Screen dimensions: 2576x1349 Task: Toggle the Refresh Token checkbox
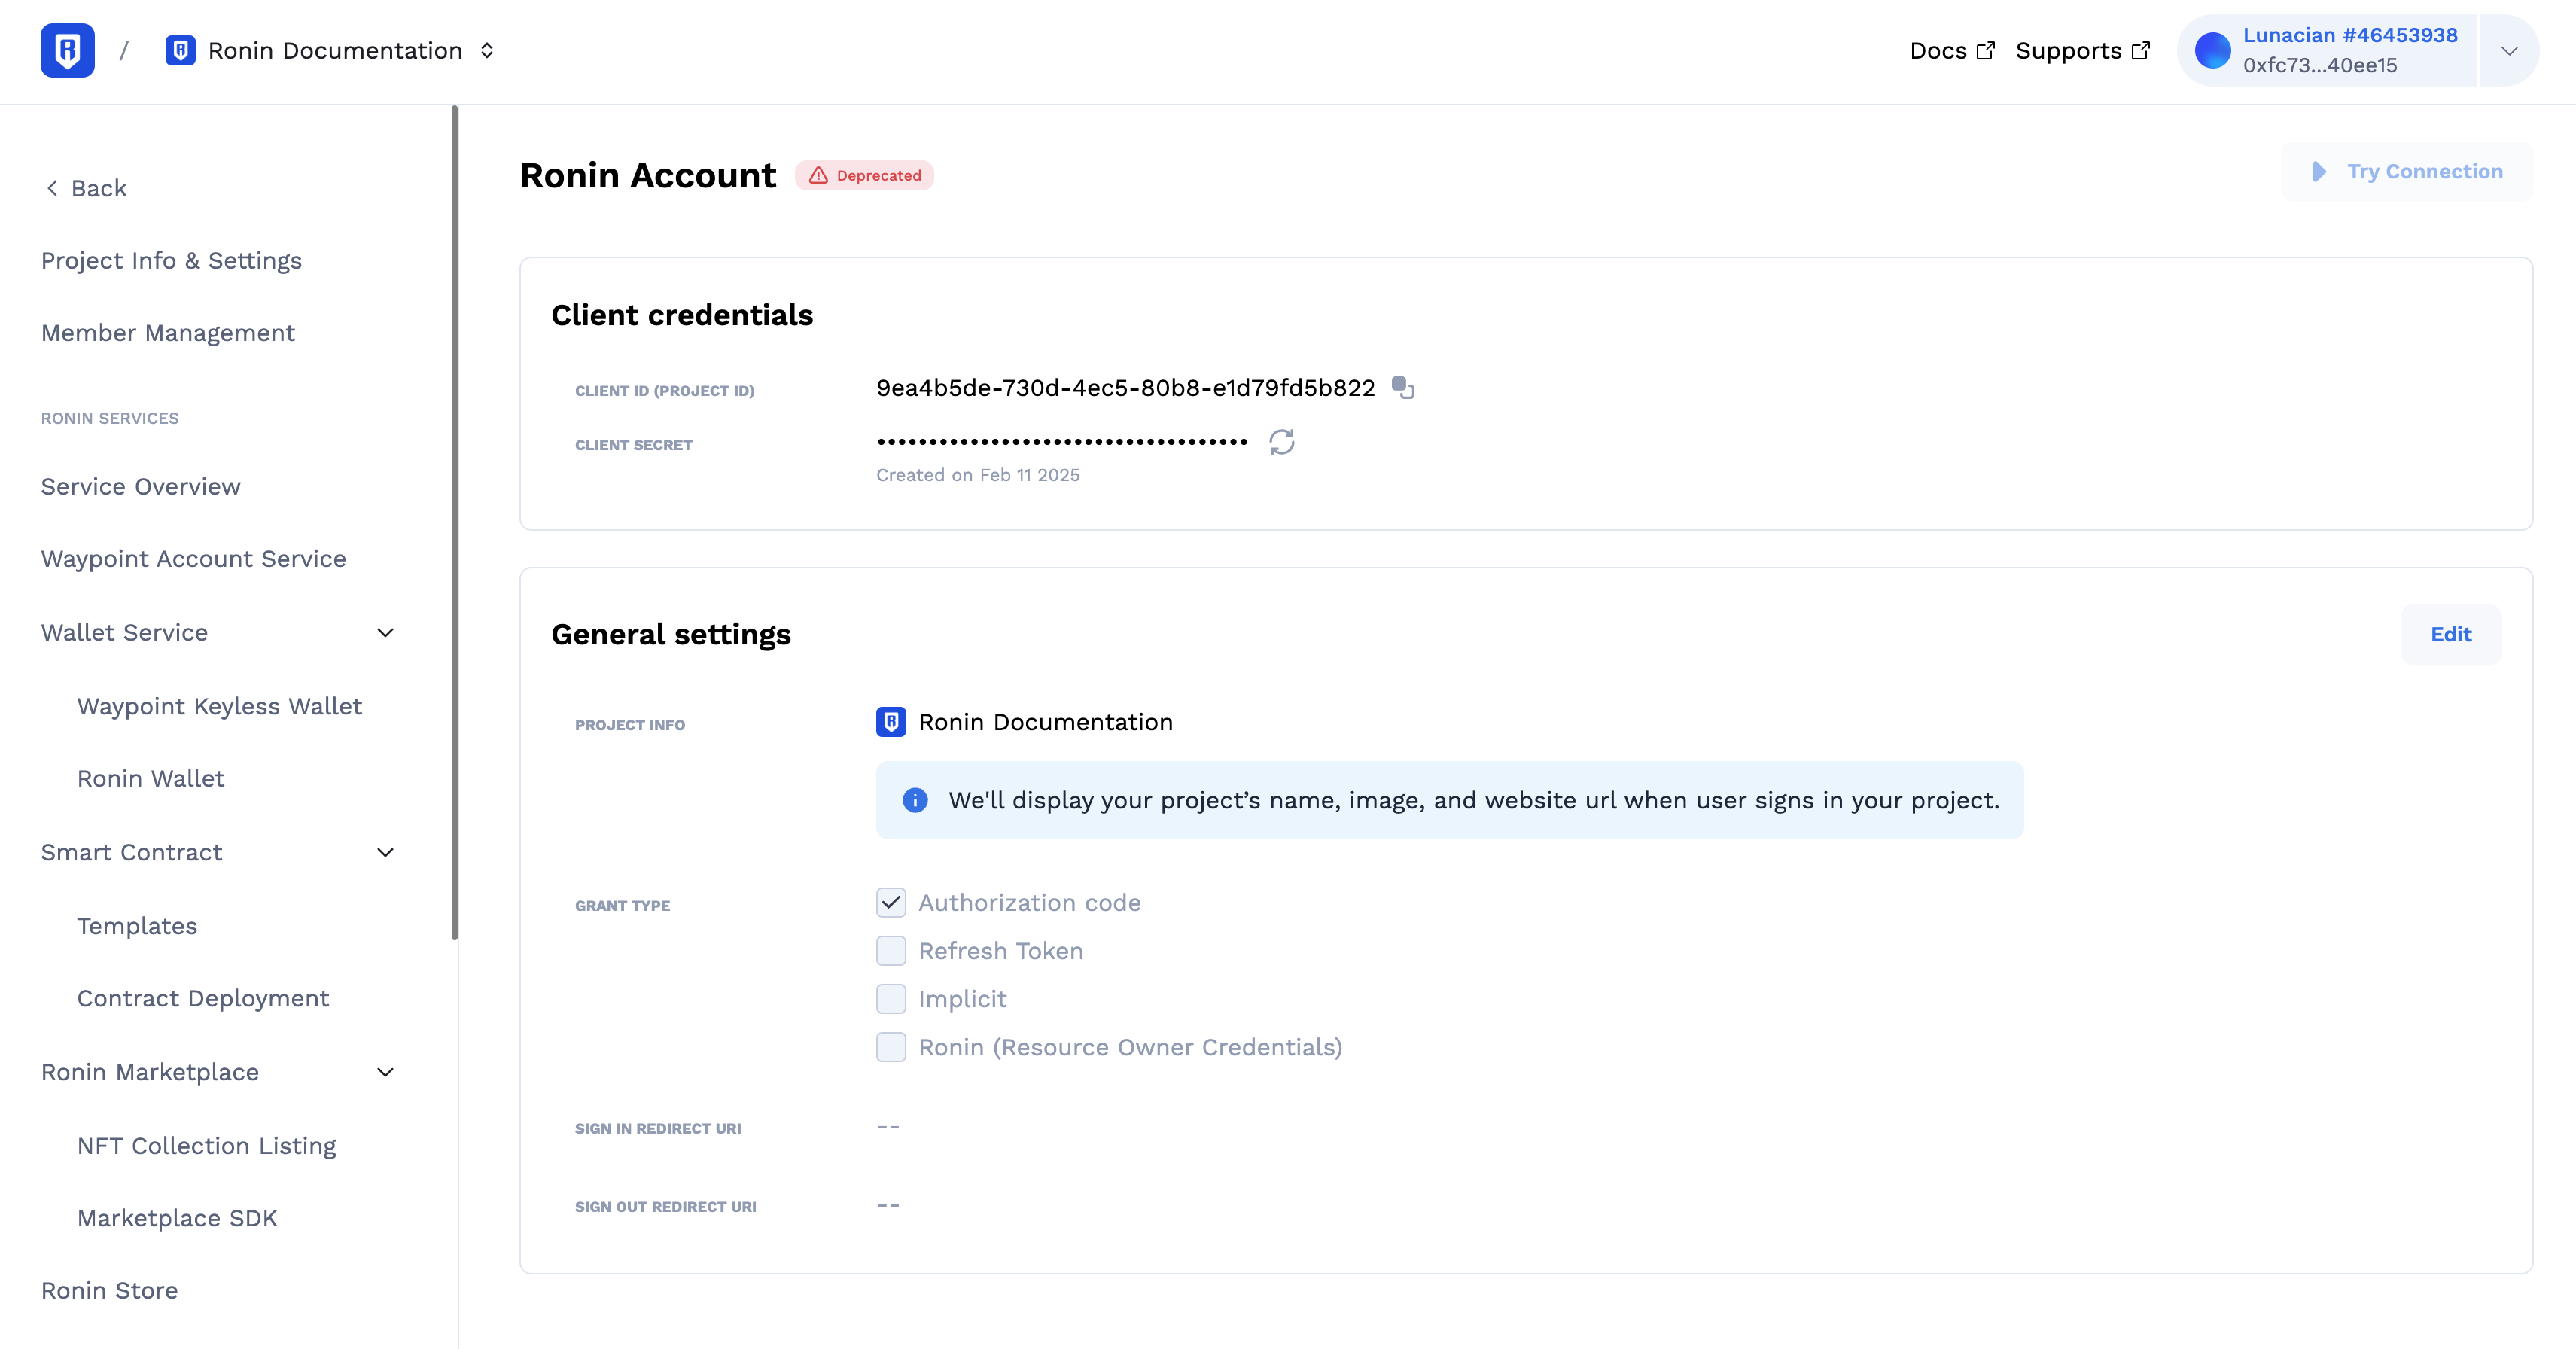[x=891, y=951]
